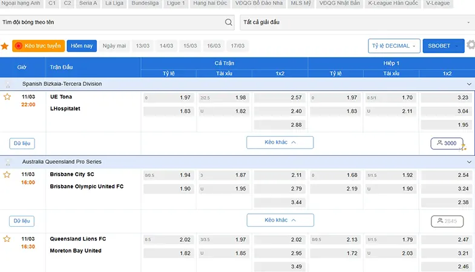Screen dimensions: 475x272
Task: Select the C1 league tab
Action: tap(52, 4)
